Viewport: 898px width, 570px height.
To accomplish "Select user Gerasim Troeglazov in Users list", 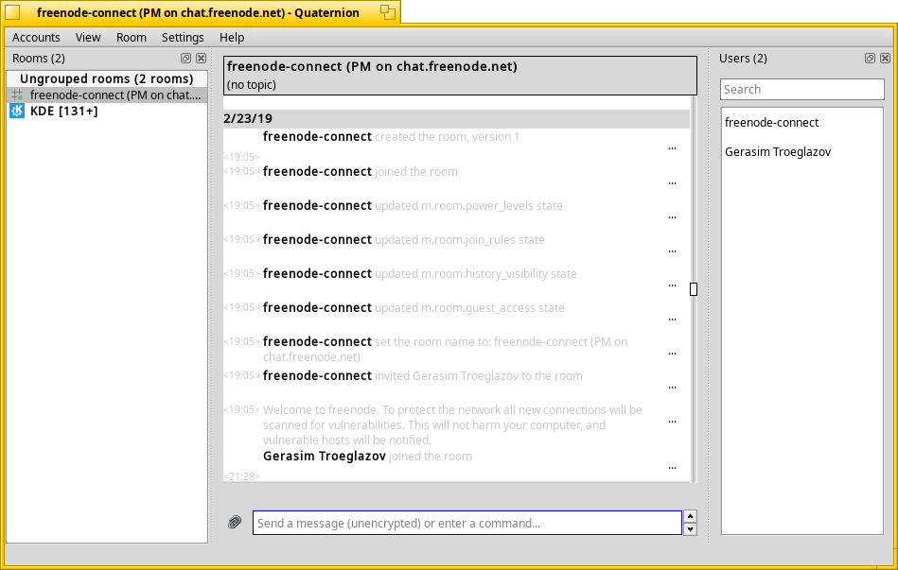I will click(778, 151).
